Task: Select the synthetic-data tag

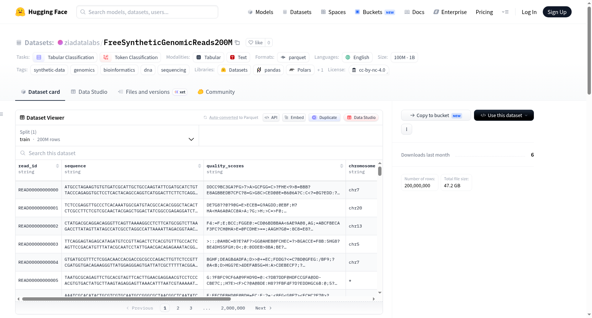Action: point(49,70)
